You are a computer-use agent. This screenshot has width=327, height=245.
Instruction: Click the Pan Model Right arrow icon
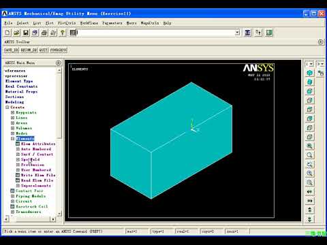click(x=309, y=201)
